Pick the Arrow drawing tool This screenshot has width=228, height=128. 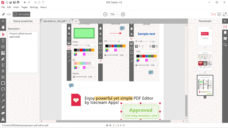coord(3,101)
